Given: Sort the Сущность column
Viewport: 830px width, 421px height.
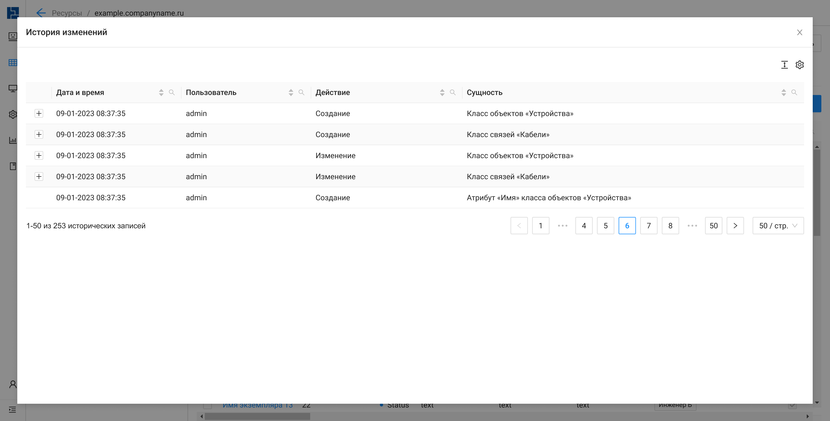Looking at the screenshot, I should point(784,92).
